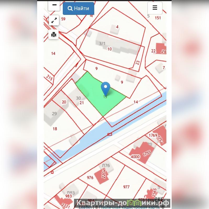
Task: Click the red building labeled 2204
Action: (102, 176)
